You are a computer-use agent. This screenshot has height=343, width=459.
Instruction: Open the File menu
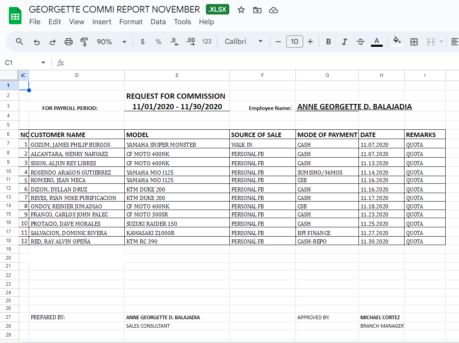click(x=35, y=22)
